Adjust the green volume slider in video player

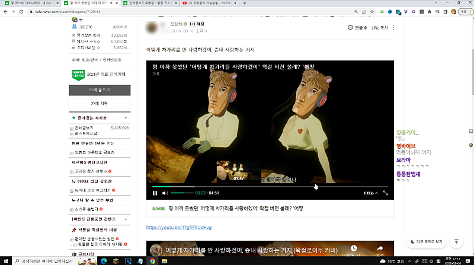(182, 193)
